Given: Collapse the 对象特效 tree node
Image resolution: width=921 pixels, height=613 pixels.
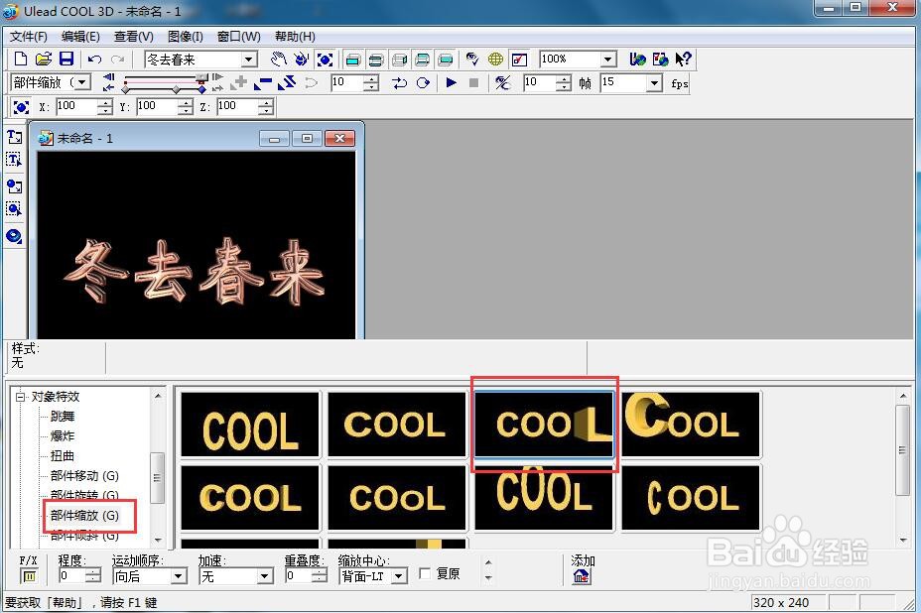Looking at the screenshot, I should pyautogui.click(x=21, y=397).
